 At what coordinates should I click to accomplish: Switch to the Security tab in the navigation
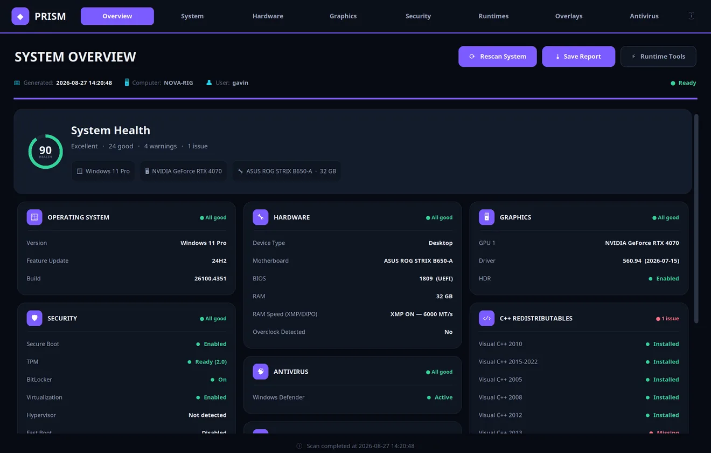[x=418, y=16]
